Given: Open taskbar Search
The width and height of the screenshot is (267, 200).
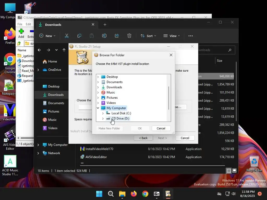Looking at the screenshot, I should pos(111,194).
